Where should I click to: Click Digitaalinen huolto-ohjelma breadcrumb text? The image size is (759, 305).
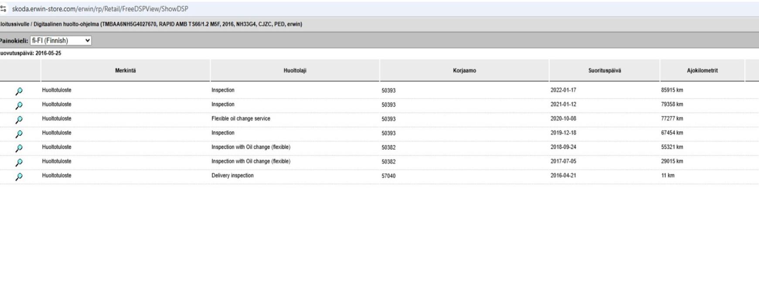point(66,24)
